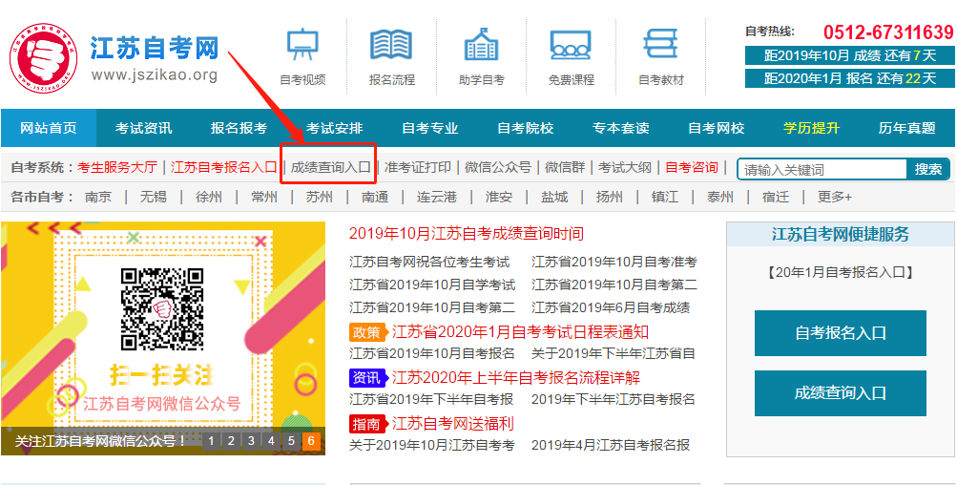Click the 搜索 search button
Screen dimensions: 957x485
pos(928,169)
